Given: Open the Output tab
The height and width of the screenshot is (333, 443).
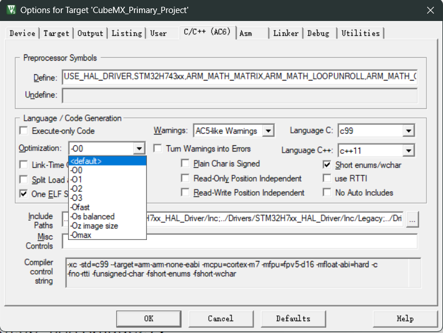Looking at the screenshot, I should (90, 33).
